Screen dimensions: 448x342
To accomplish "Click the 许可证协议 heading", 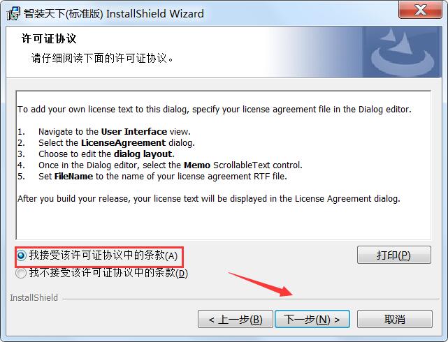I will pyautogui.click(x=49, y=38).
